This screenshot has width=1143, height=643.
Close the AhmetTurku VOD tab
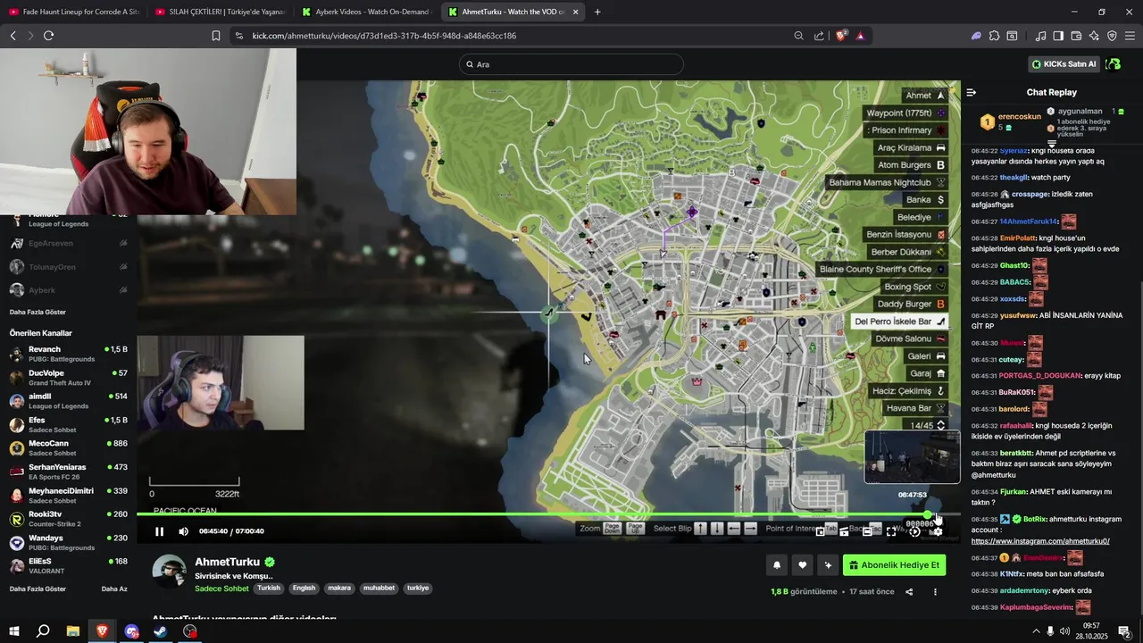point(575,12)
